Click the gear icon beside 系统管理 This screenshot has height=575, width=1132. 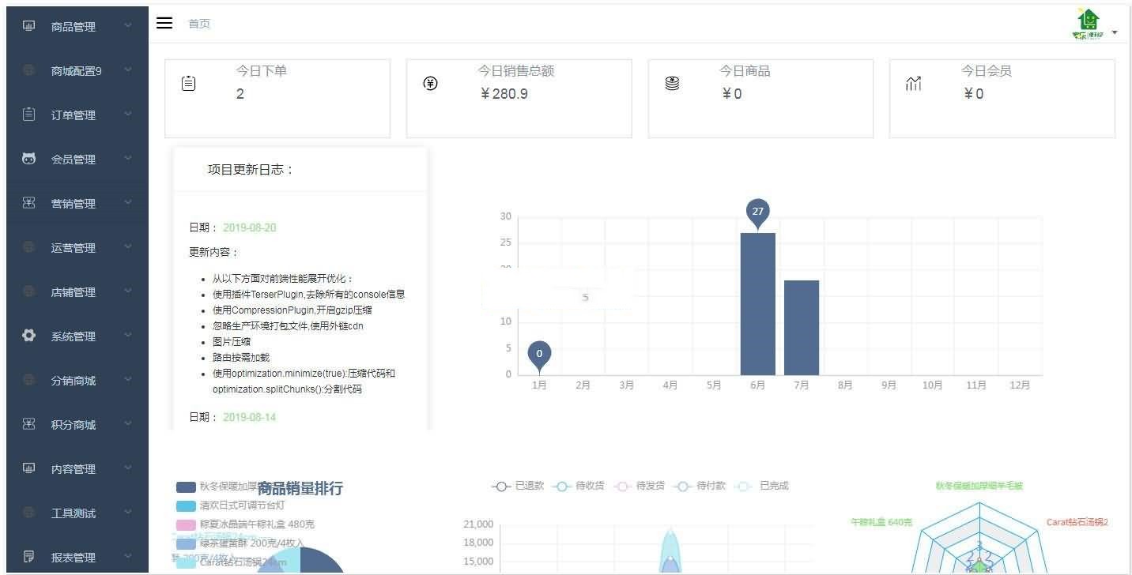(x=29, y=336)
